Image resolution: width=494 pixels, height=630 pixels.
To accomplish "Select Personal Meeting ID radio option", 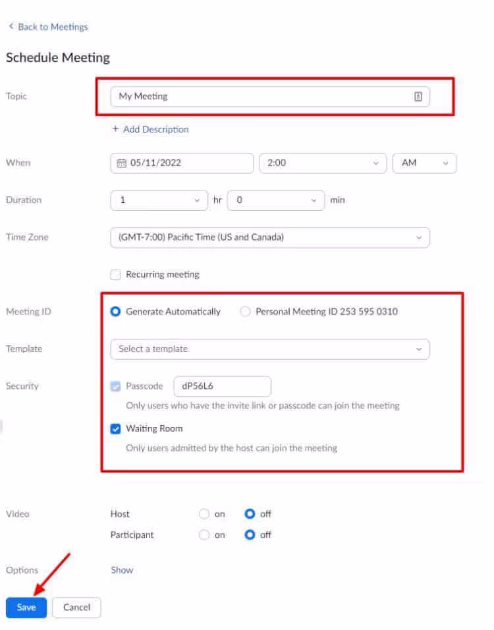I will click(245, 312).
